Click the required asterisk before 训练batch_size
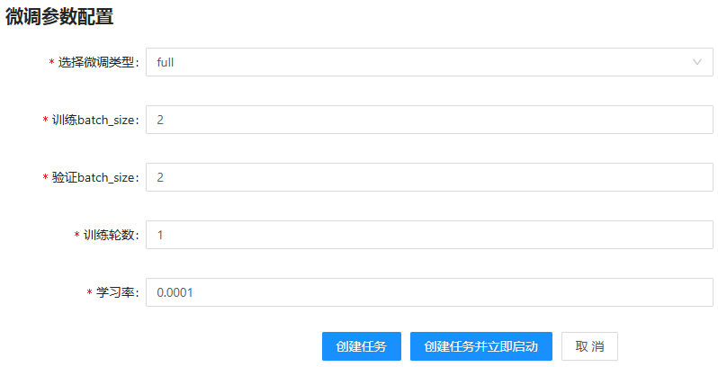Viewport: 718px width, 367px height. [x=45, y=121]
